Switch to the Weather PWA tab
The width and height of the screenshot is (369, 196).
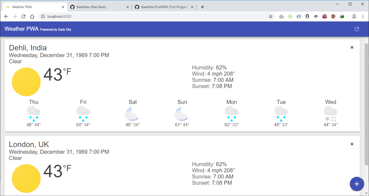pos(34,7)
